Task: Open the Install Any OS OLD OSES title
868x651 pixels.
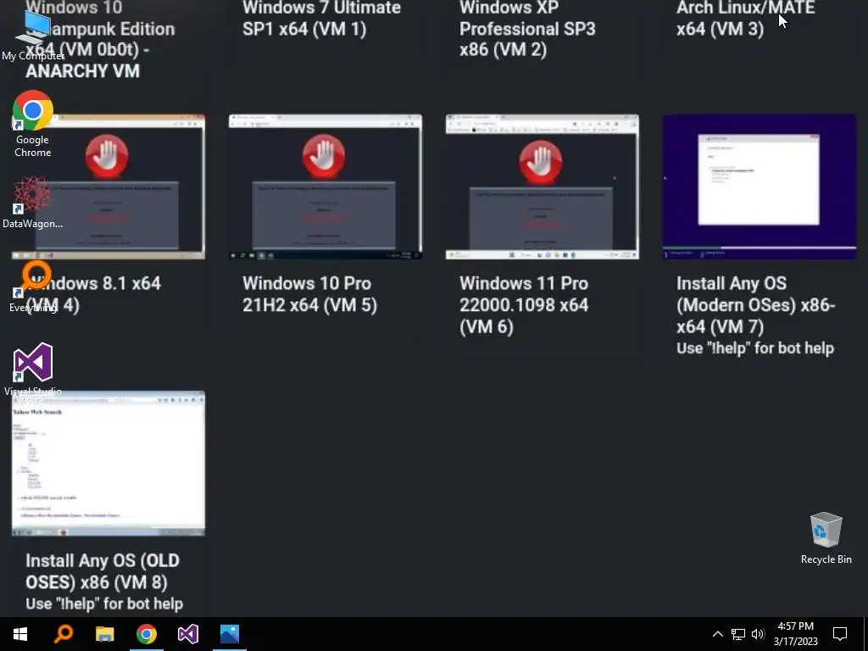Action: click(103, 571)
